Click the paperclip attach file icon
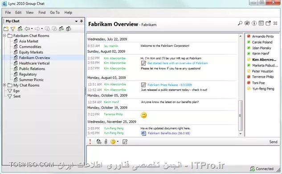This screenshot has width=282, height=174. tap(106, 141)
